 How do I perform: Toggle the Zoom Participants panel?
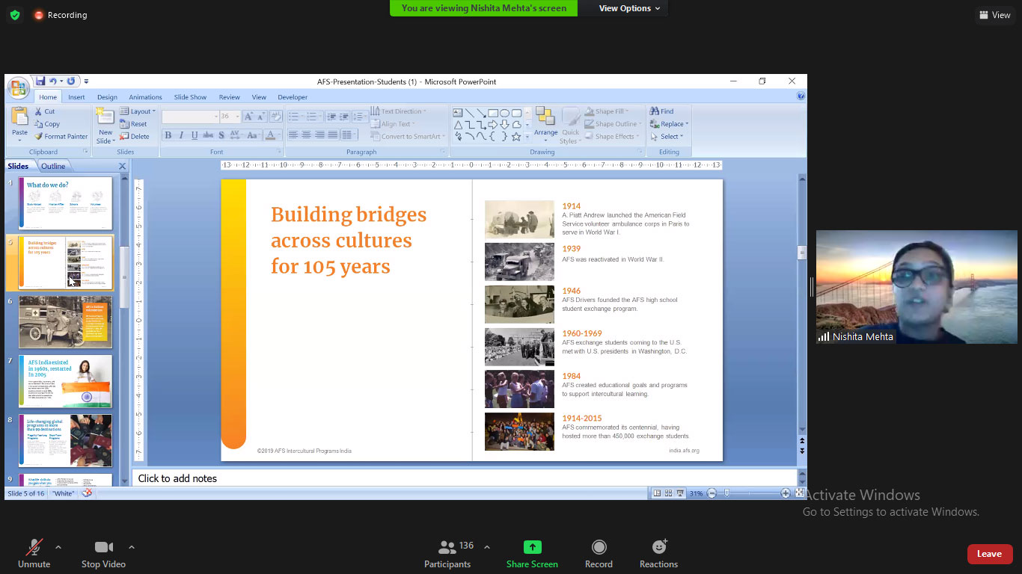point(447,554)
